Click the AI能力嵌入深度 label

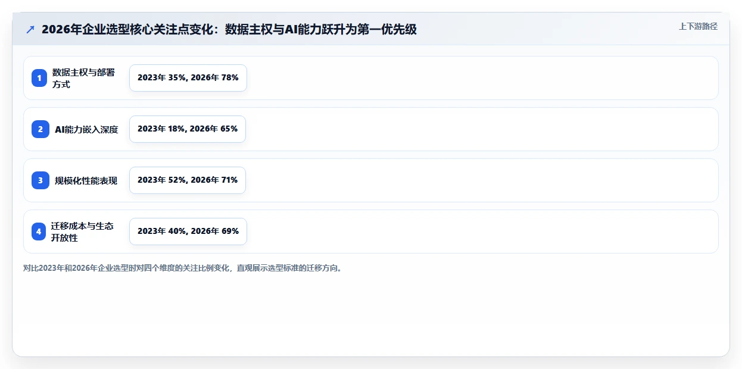click(86, 129)
